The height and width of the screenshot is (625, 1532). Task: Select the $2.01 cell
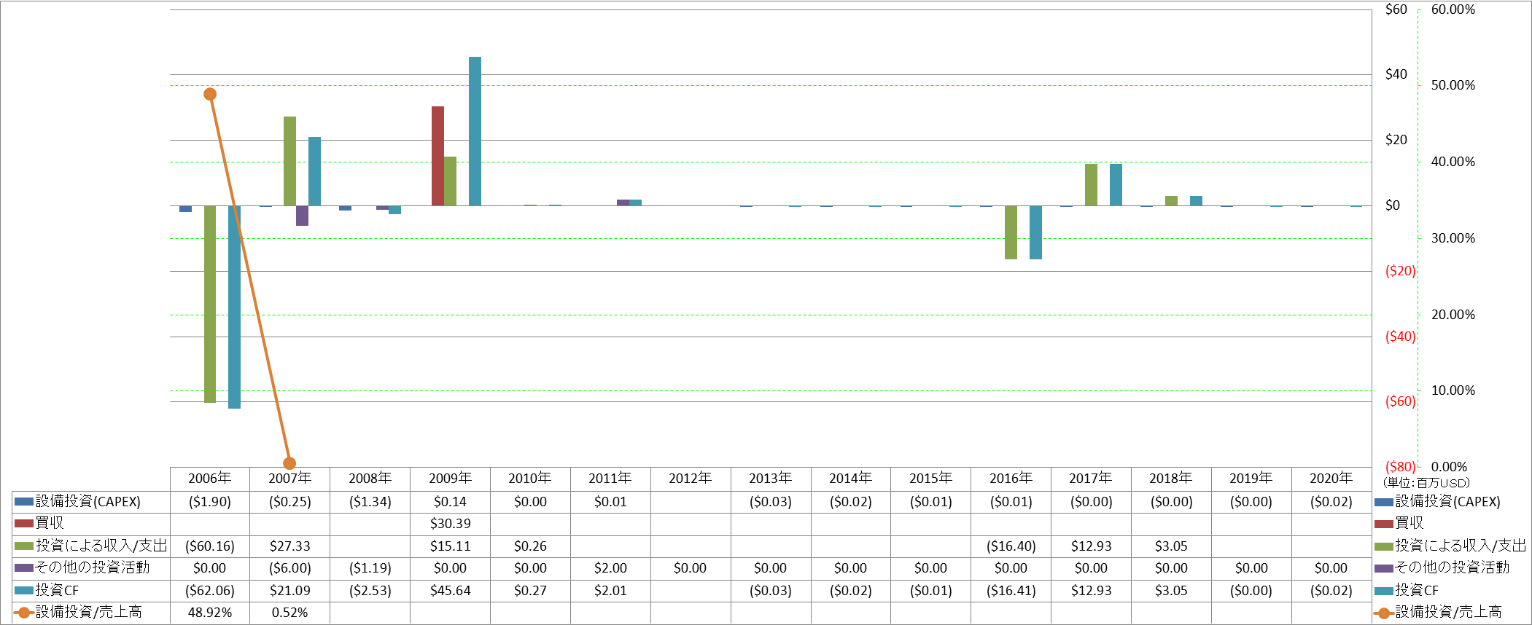[x=610, y=591]
